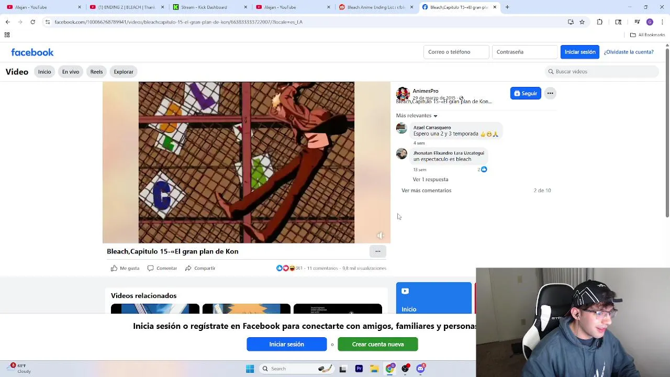The image size is (670, 377).
Task: Open the weather widget showing 68°F Cloudy
Action: (20, 369)
